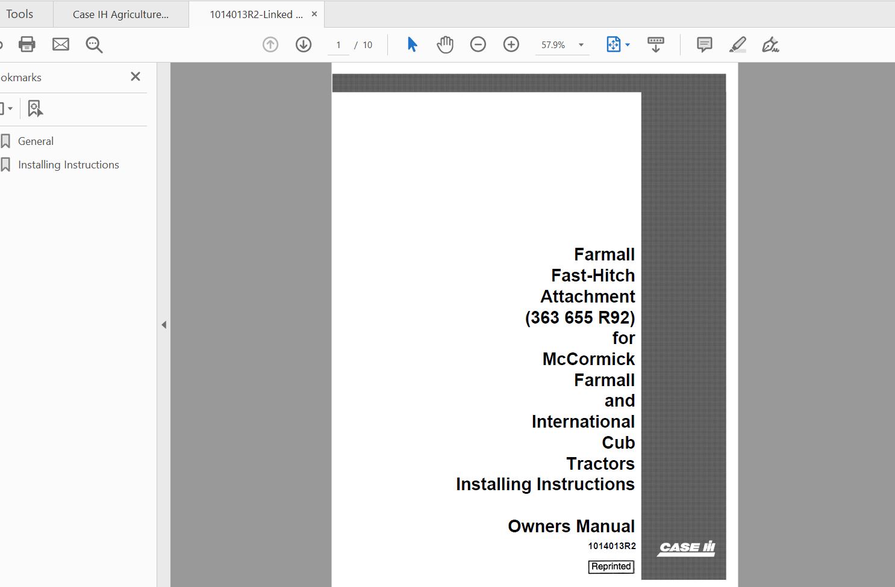Add a sticky note comment
Screen dimensions: 895x587
(x=704, y=45)
